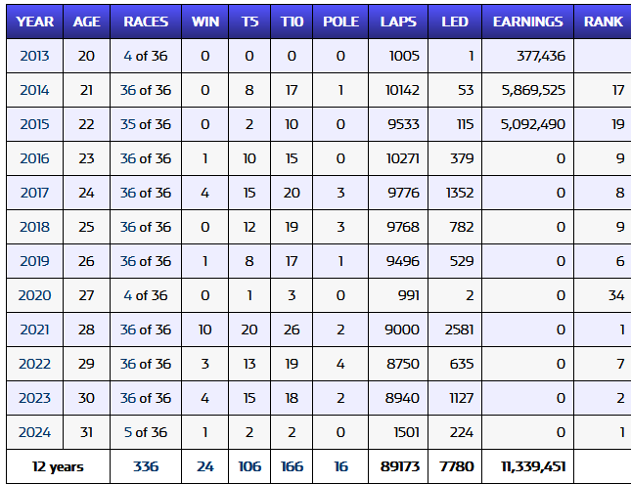The image size is (631, 484).
Task: Select the 2021 season year link
Action: coord(35,330)
